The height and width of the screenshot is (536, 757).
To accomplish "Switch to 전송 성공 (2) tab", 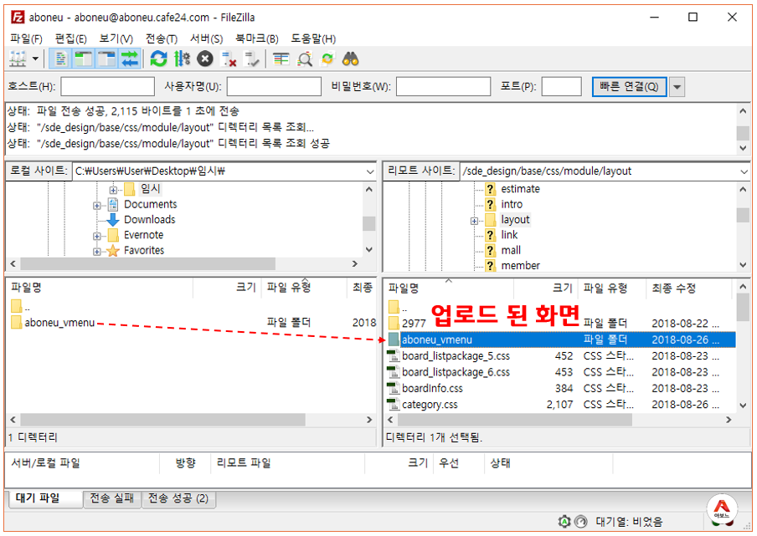I will tap(178, 498).
